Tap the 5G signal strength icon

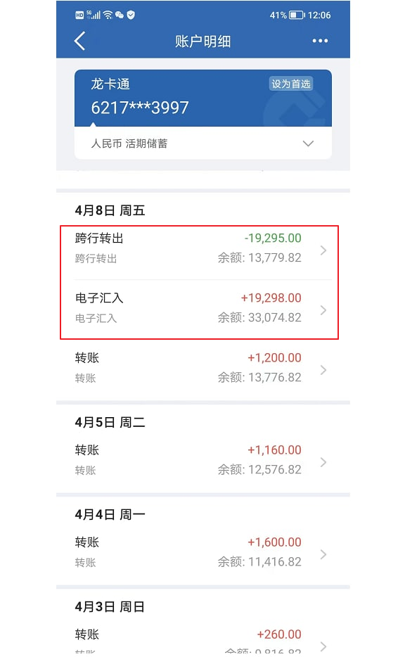(x=94, y=15)
